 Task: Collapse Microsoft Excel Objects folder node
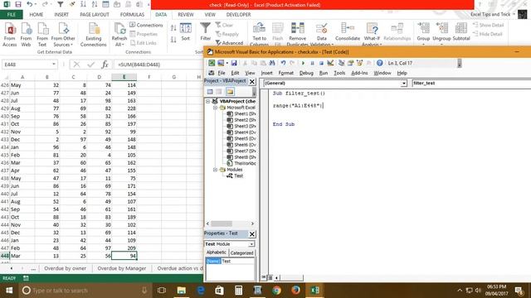click(x=215, y=108)
